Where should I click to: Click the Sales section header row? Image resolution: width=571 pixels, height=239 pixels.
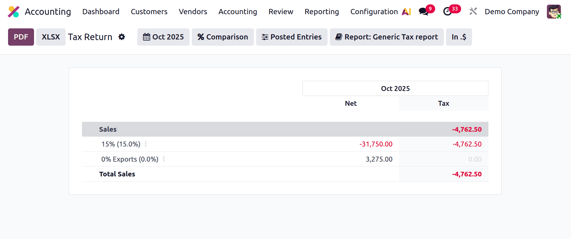pos(285,129)
